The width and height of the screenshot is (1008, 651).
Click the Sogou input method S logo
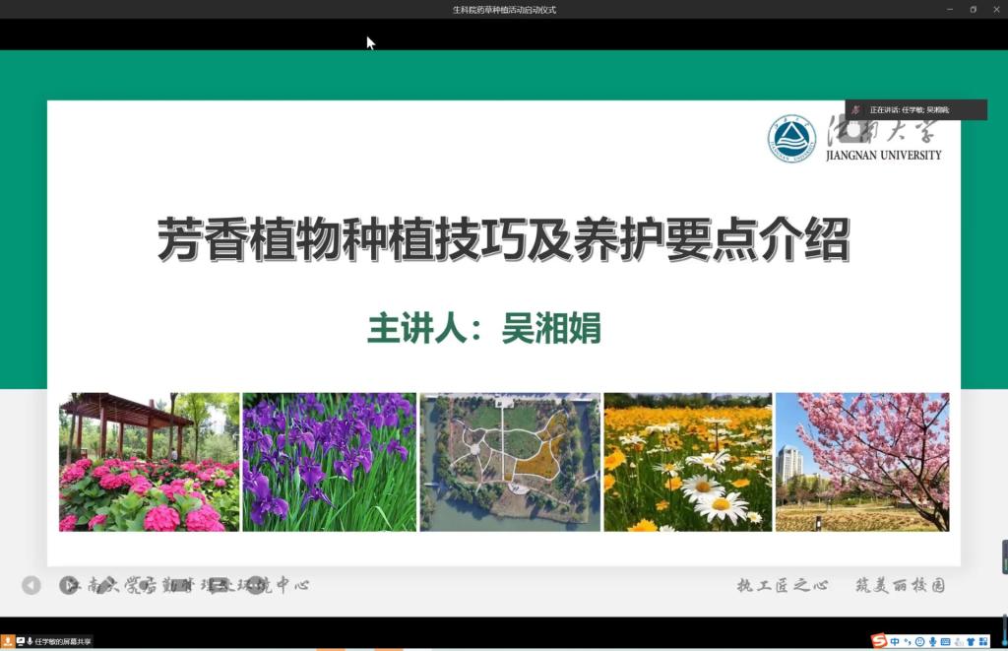(x=879, y=641)
